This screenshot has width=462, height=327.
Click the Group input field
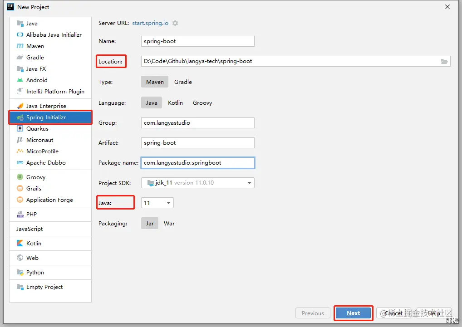[198, 123]
